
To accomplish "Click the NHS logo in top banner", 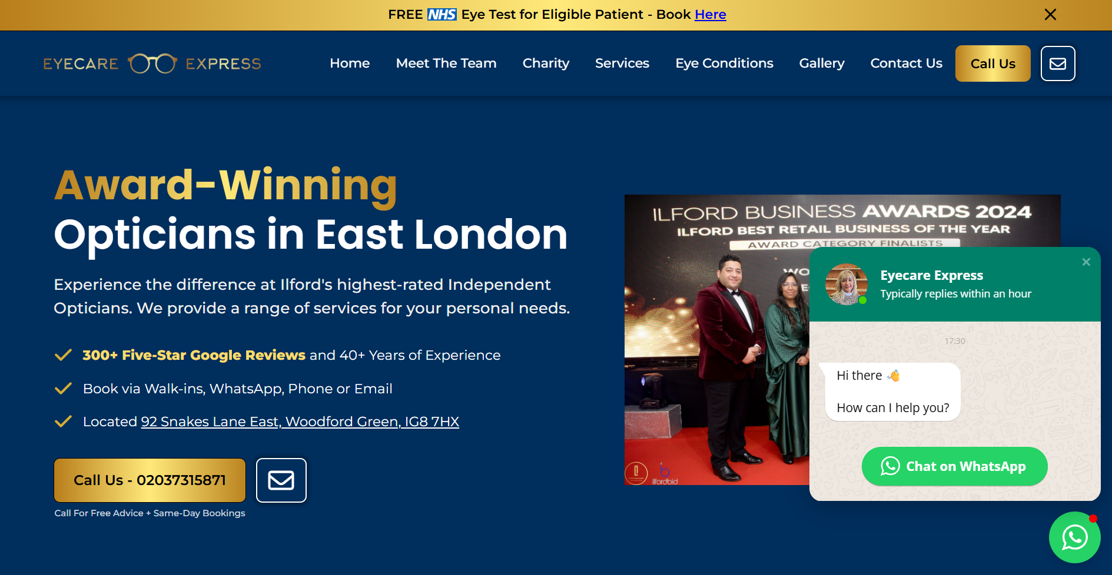I will 442,14.
